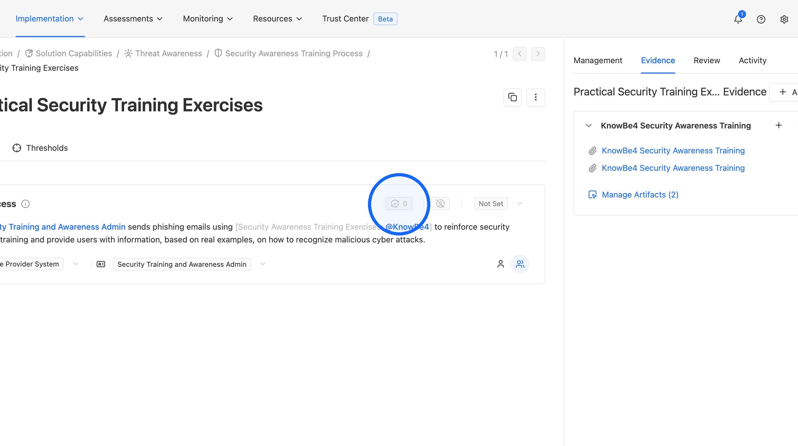Go to previous item arrow

[x=520, y=54]
